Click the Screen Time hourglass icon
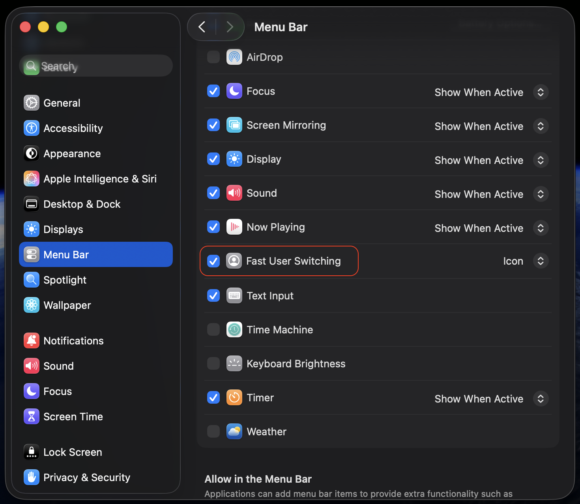The height and width of the screenshot is (504, 580). [x=32, y=417]
